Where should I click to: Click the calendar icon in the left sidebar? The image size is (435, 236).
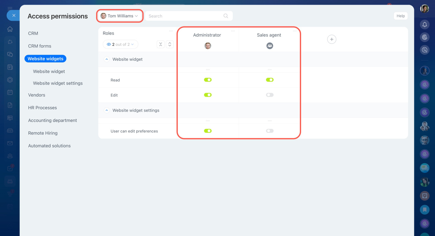point(10,92)
